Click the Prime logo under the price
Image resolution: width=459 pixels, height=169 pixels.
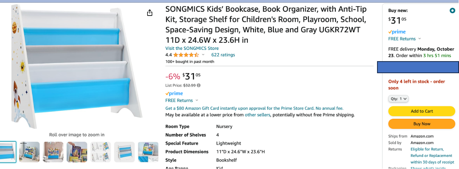174,93
